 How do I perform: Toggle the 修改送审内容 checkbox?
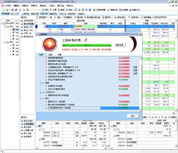coord(154,17)
